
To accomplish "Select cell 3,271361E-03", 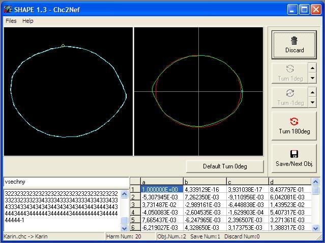I will pyautogui.click(x=290, y=220).
